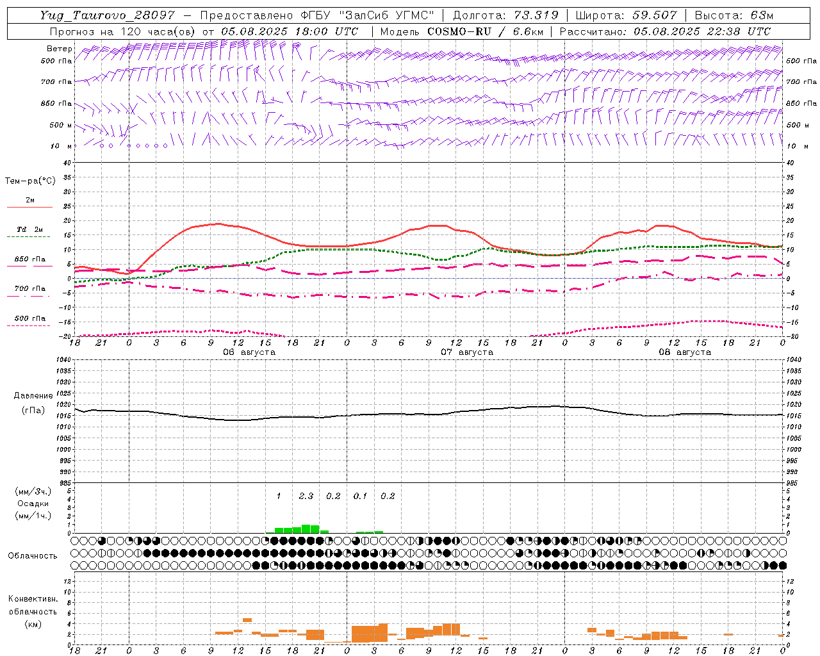Image resolution: width=820 pixels, height=656 pixels.
Task: Click the tallest green precipitation bar
Action: tap(306, 529)
